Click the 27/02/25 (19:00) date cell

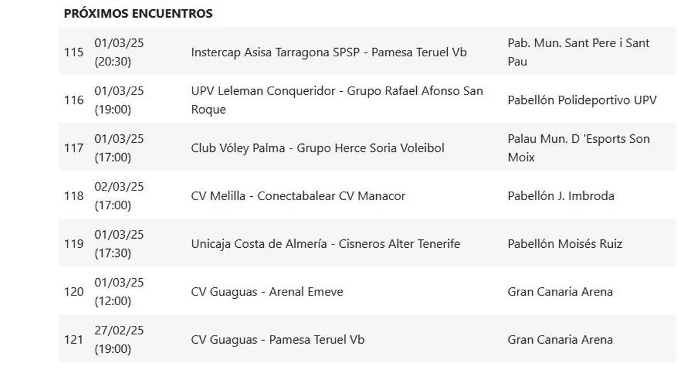pos(119,340)
